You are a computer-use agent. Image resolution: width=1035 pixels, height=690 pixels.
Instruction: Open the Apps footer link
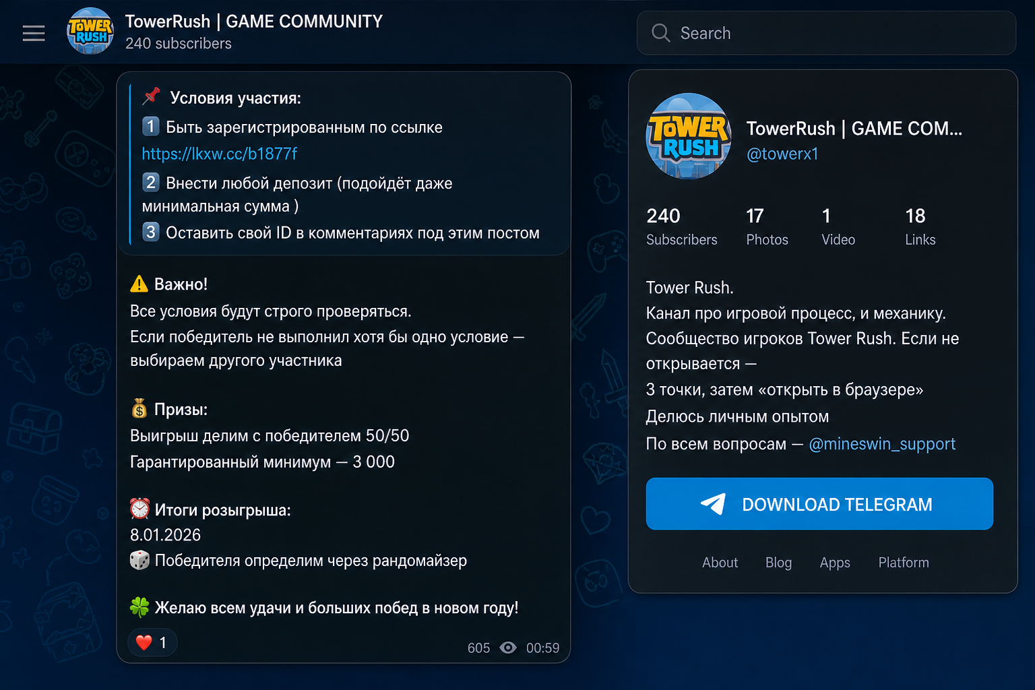835,563
